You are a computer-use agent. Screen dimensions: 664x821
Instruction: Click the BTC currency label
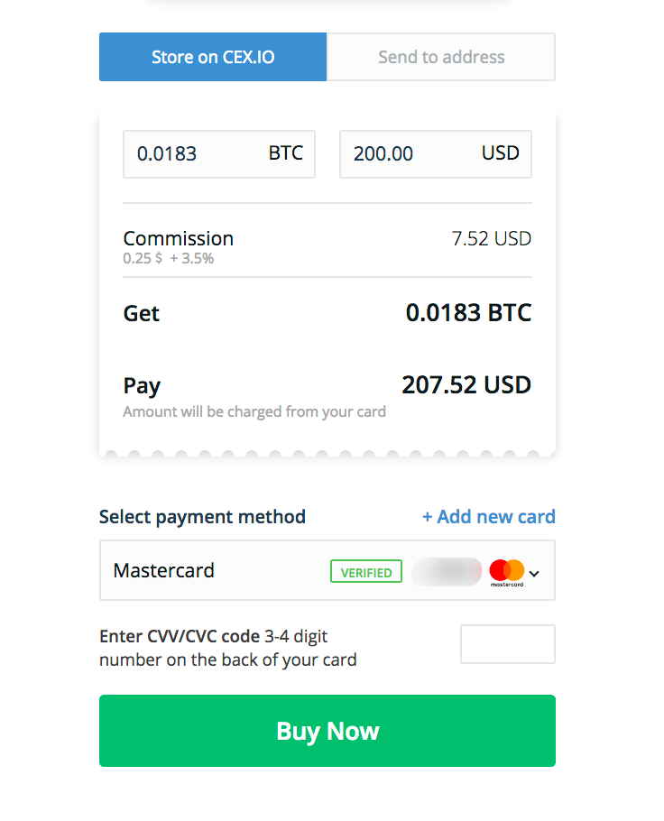pos(286,153)
